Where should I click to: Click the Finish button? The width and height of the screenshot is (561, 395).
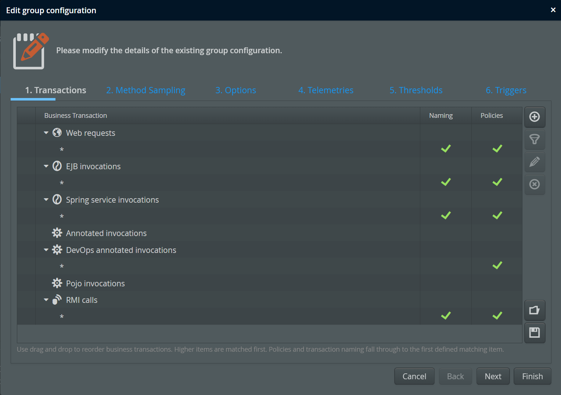[x=532, y=376]
